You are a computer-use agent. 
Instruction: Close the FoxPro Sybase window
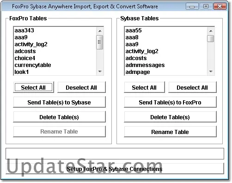coord(220,6)
